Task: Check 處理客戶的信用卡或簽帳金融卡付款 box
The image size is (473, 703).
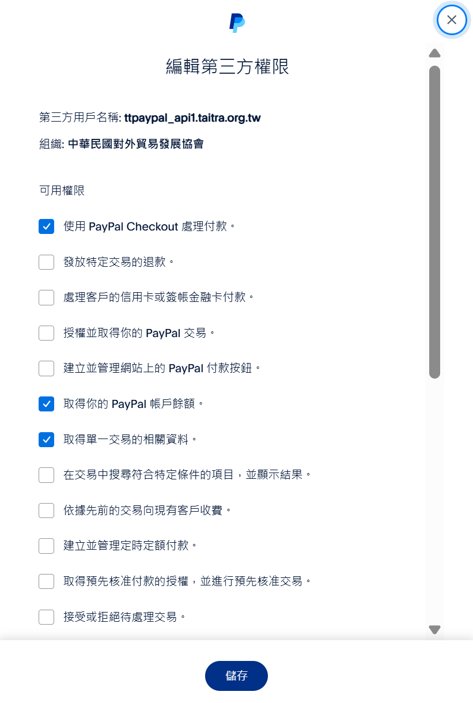Action: click(x=47, y=297)
